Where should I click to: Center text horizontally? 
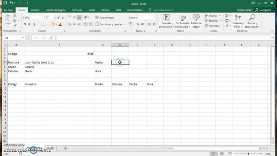tap(74, 24)
